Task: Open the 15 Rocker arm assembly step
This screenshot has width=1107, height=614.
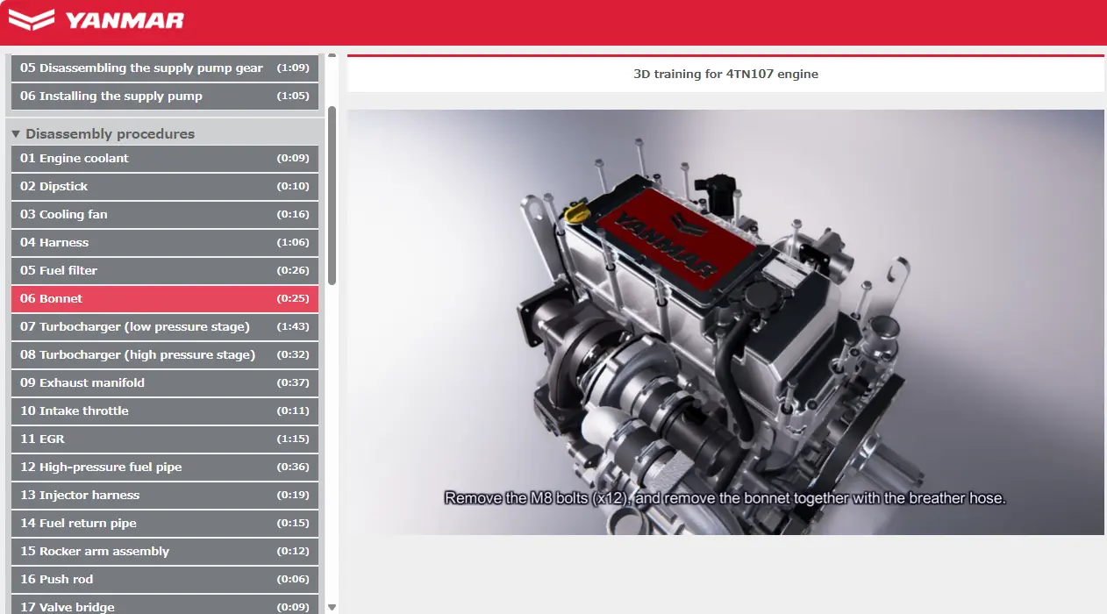Action: [163, 551]
